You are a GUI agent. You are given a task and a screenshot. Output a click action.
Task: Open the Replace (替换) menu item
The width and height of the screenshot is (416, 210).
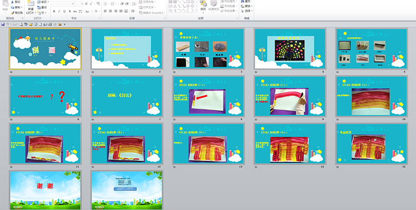point(247,6)
